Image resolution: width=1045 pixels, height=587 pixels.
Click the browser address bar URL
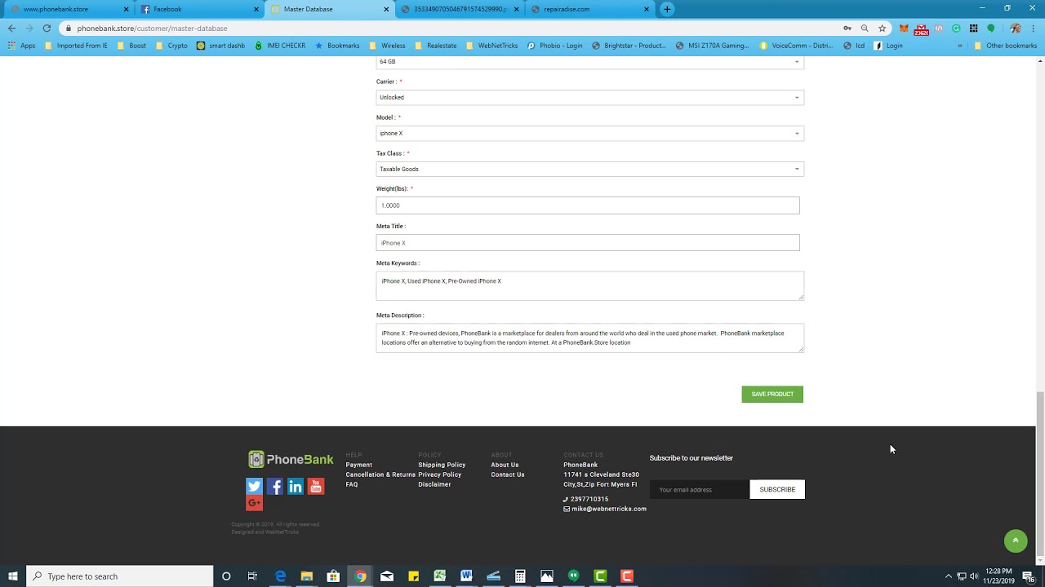[x=152, y=29]
